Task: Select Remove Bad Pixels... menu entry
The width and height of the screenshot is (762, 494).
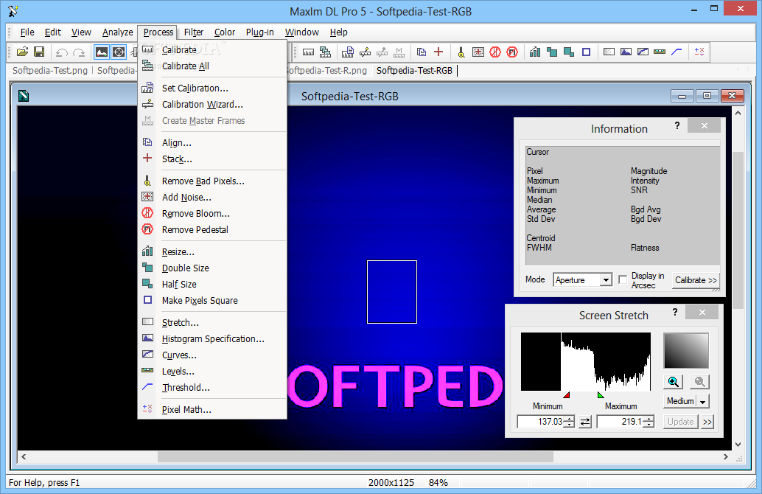Action: [212, 181]
